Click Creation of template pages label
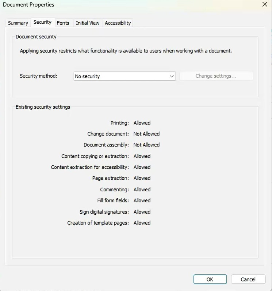272x291 pixels. point(98,223)
